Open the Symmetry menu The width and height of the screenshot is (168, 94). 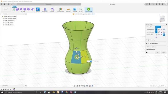click(x=45, y=12)
